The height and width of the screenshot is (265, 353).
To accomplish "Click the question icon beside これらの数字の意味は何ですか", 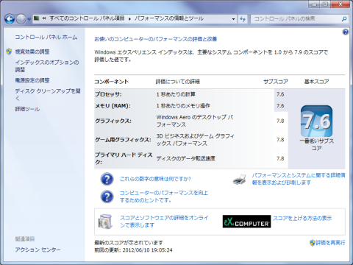I will [x=107, y=179].
